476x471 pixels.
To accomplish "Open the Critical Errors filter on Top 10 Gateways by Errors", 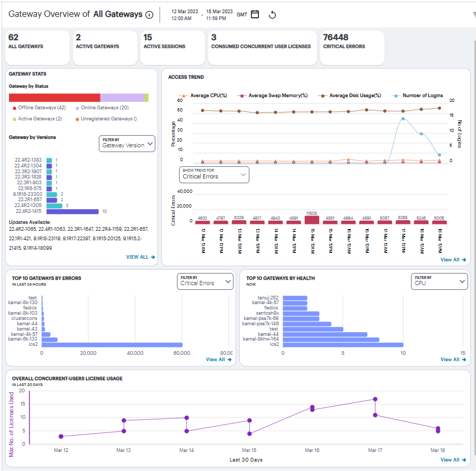I will (x=205, y=281).
